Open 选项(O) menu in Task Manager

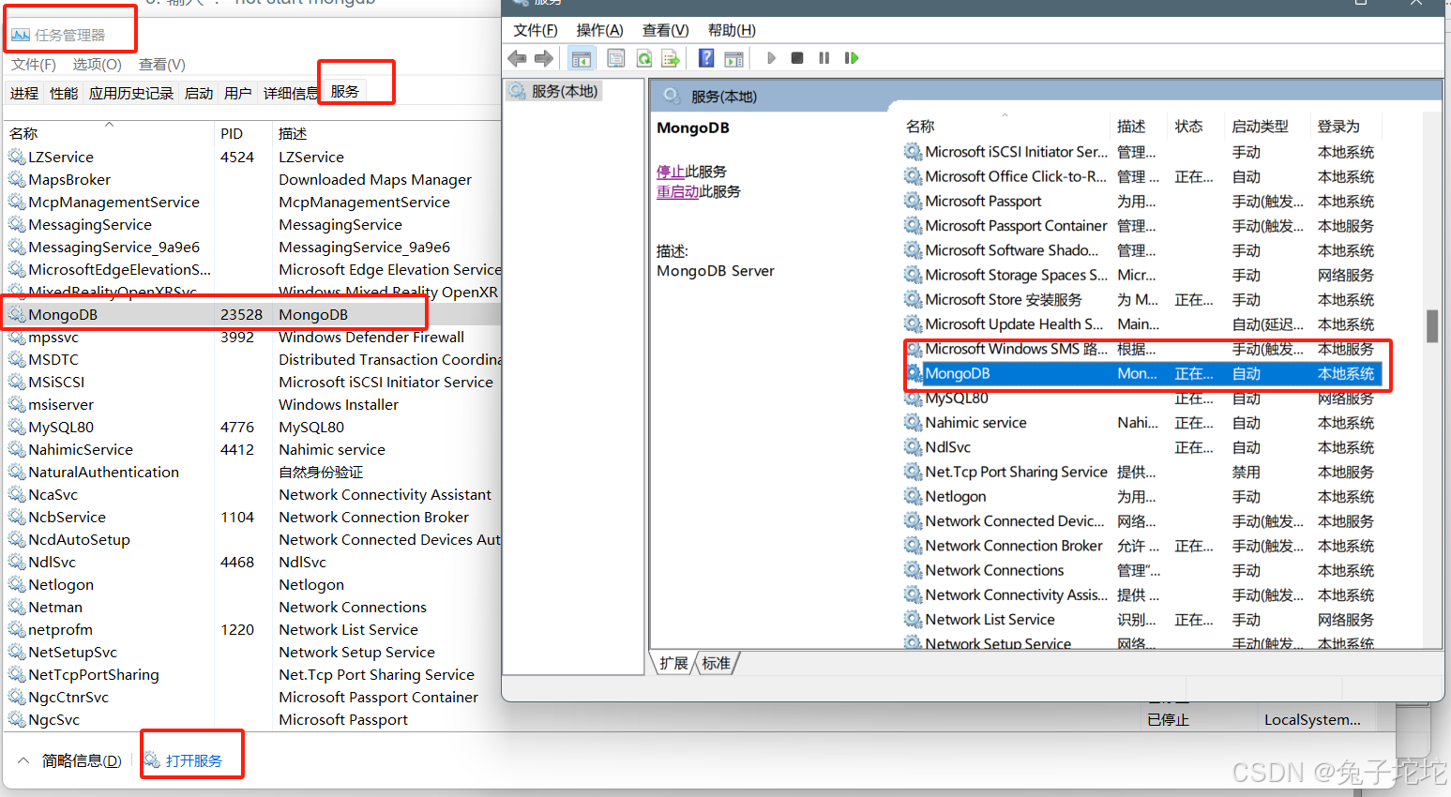point(98,65)
